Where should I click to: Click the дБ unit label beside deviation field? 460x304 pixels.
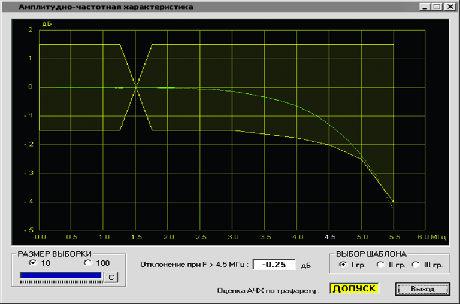[306, 266]
